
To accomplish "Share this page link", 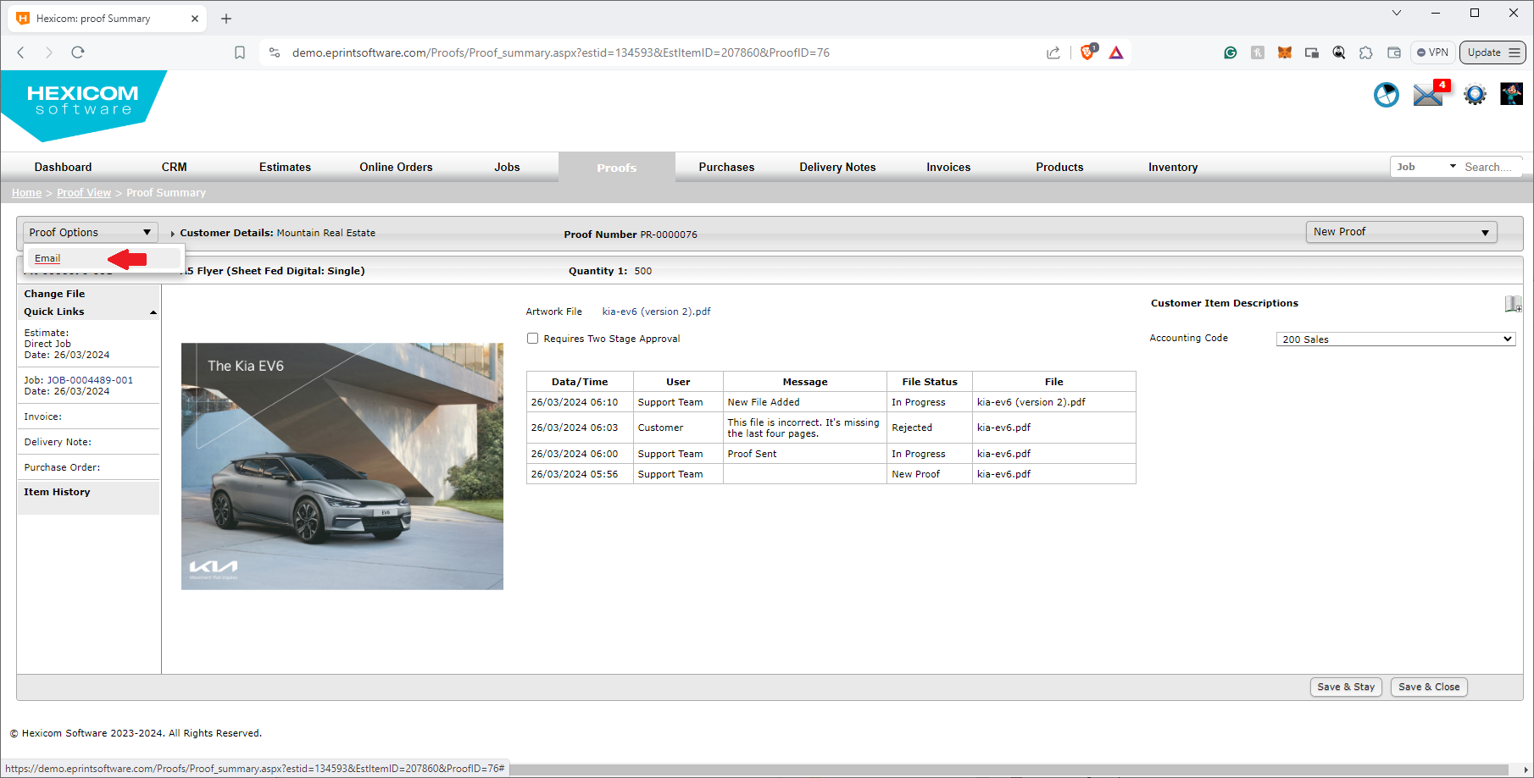I will (x=1053, y=52).
